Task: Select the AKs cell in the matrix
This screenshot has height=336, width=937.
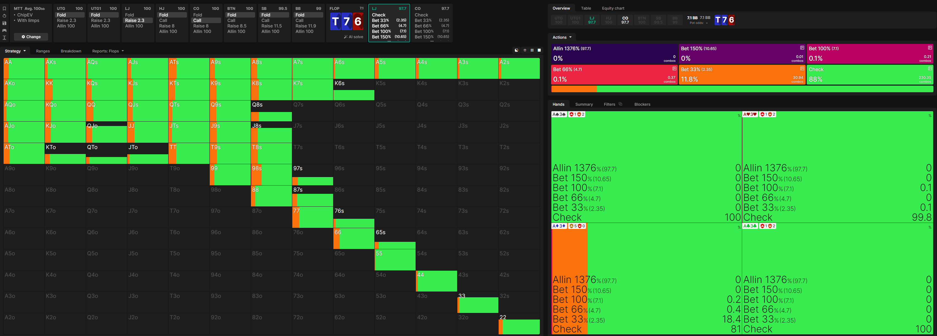Action: point(65,68)
